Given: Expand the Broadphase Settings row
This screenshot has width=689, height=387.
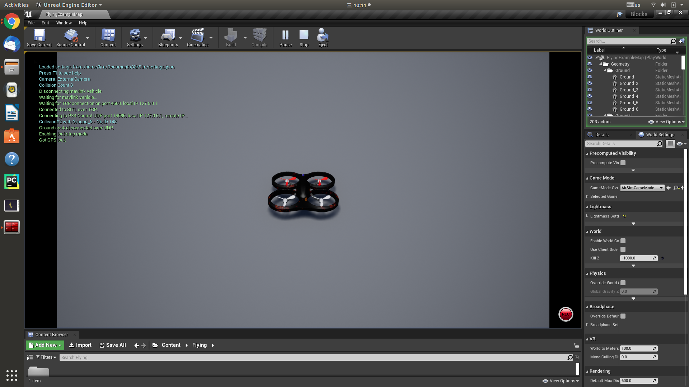Looking at the screenshot, I should 587,325.
